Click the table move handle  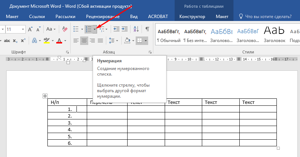pos(45,96)
